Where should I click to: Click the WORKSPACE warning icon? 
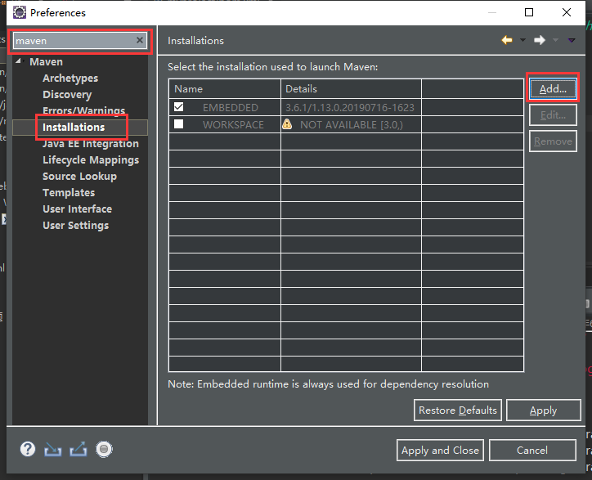tap(287, 123)
